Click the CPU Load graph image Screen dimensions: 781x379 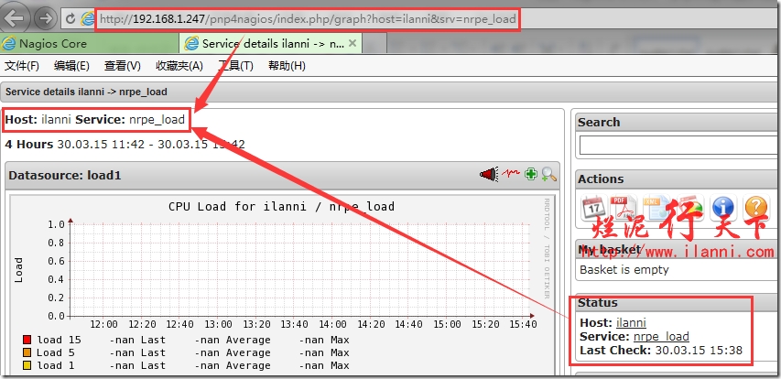(x=282, y=285)
